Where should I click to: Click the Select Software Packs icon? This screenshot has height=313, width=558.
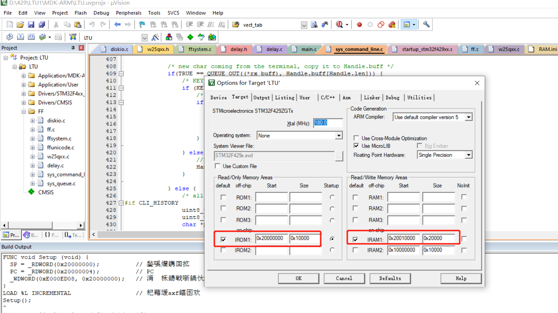201,37
